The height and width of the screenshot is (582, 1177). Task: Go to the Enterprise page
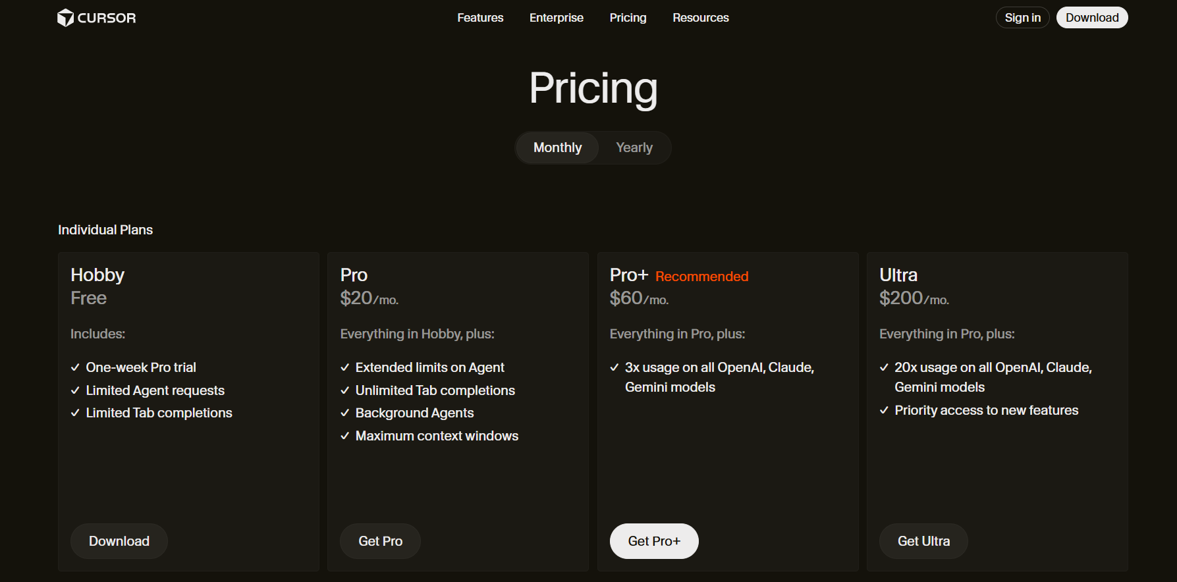tap(556, 18)
